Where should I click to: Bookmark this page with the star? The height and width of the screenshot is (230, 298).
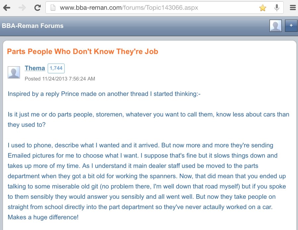pos(263,8)
